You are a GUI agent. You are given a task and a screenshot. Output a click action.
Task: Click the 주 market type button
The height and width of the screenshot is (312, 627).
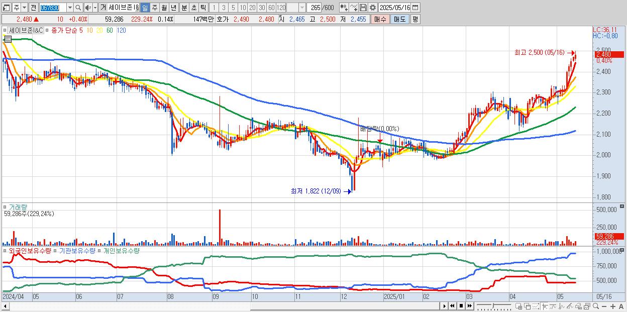17,8
